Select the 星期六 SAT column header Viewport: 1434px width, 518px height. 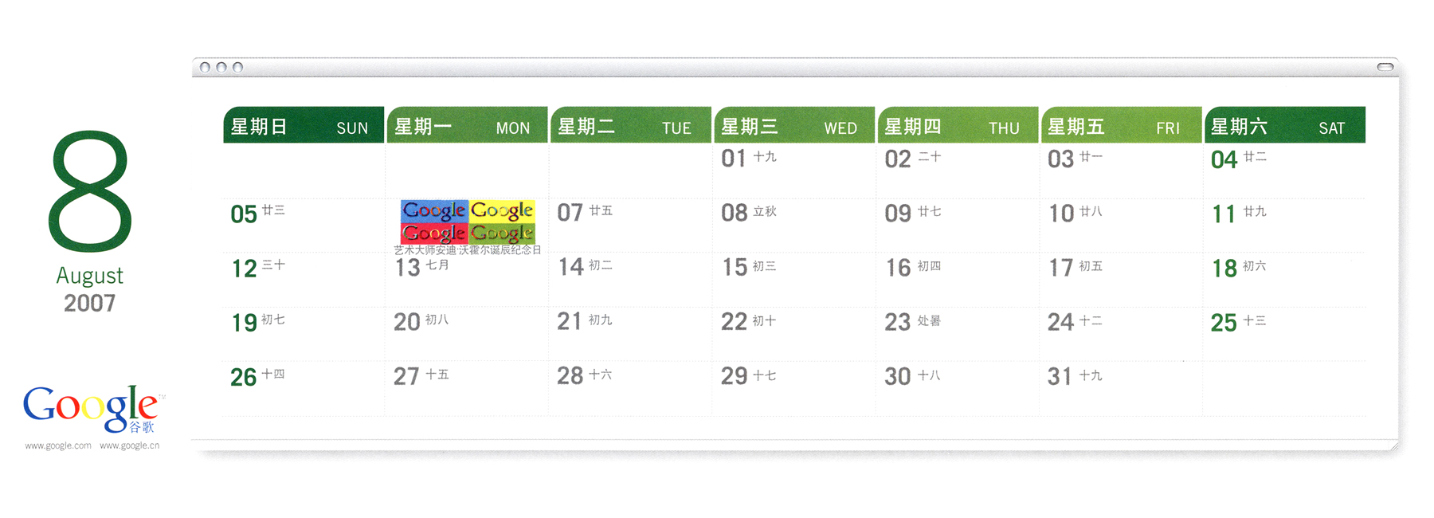[1285, 125]
